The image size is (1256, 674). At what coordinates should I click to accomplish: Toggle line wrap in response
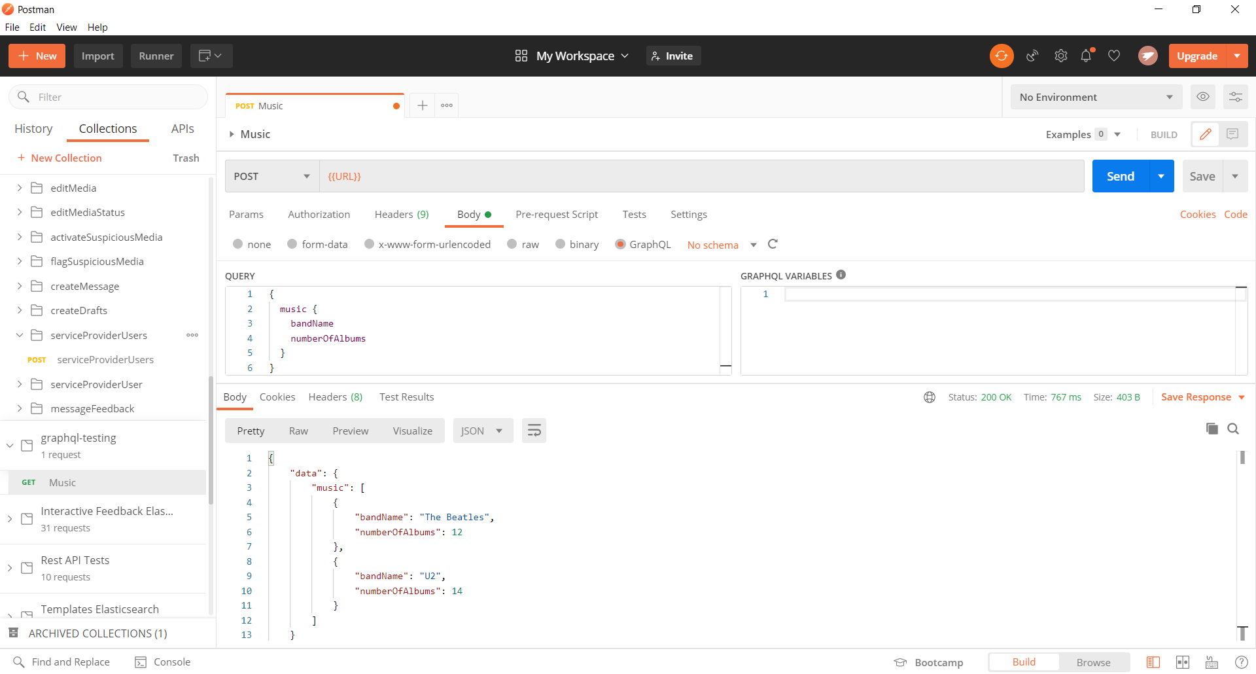[534, 431]
